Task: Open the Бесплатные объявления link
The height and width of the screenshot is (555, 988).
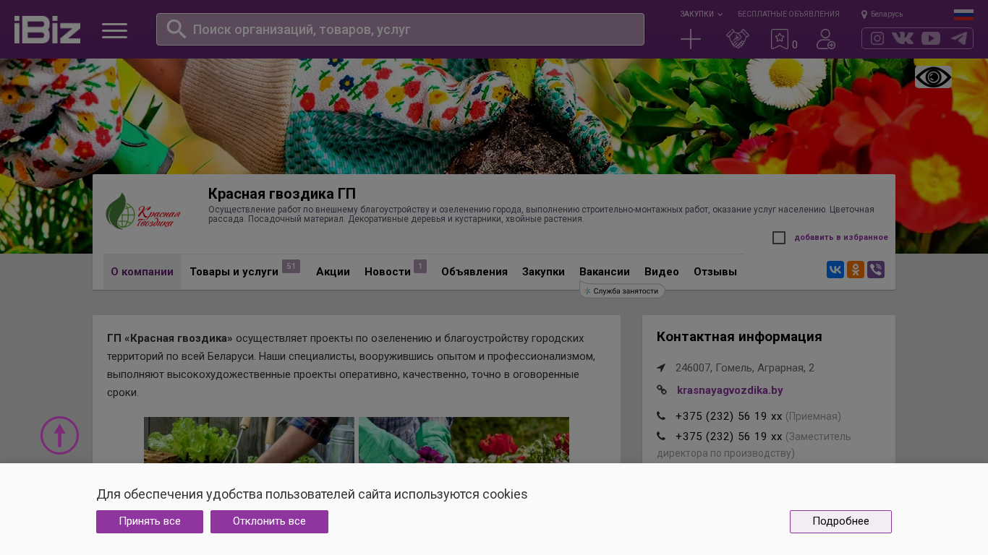Action: (x=788, y=14)
